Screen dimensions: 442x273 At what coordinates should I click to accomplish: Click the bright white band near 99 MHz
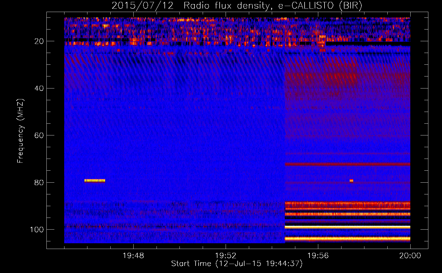(x=347, y=227)
